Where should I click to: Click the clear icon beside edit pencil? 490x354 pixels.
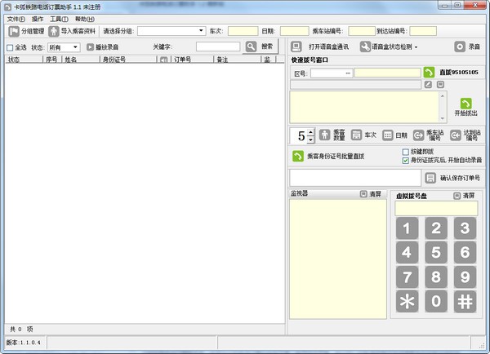[440, 85]
